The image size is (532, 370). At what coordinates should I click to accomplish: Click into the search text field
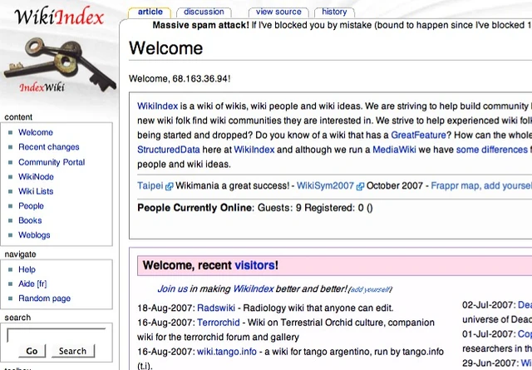click(56, 335)
